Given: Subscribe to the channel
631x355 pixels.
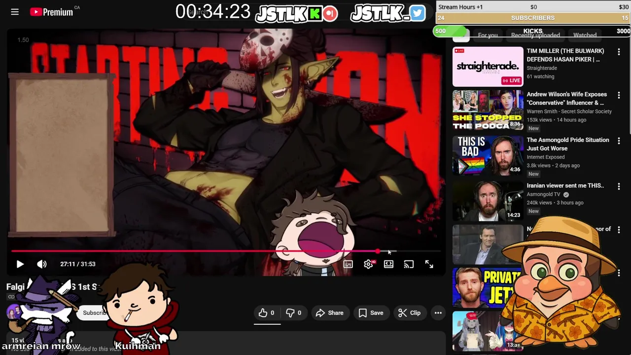Looking at the screenshot, I should point(94,313).
